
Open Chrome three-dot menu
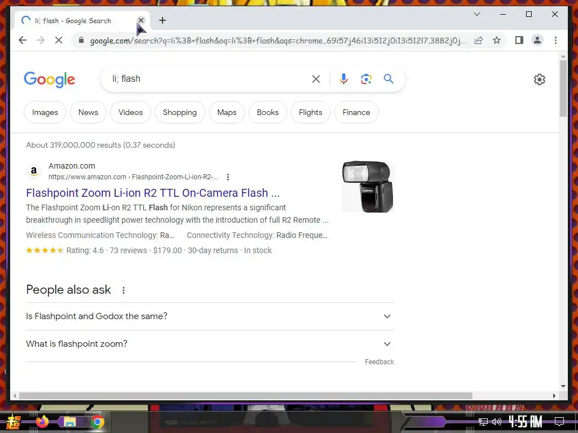tap(555, 40)
